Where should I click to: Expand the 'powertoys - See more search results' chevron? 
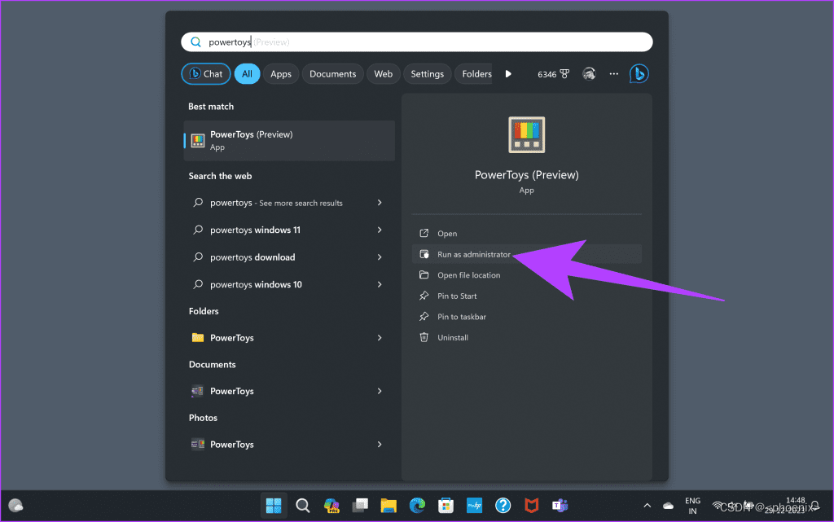pos(380,203)
